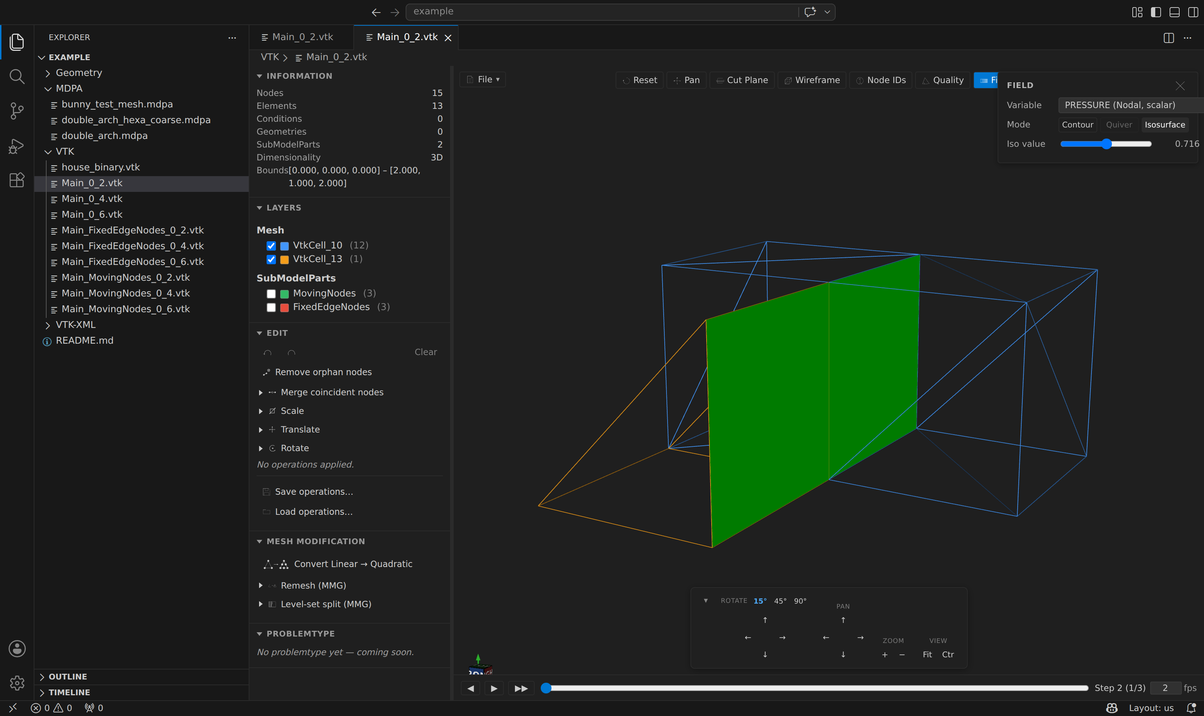The height and width of the screenshot is (716, 1204).
Task: Go back with the left arrow
Action: (376, 12)
